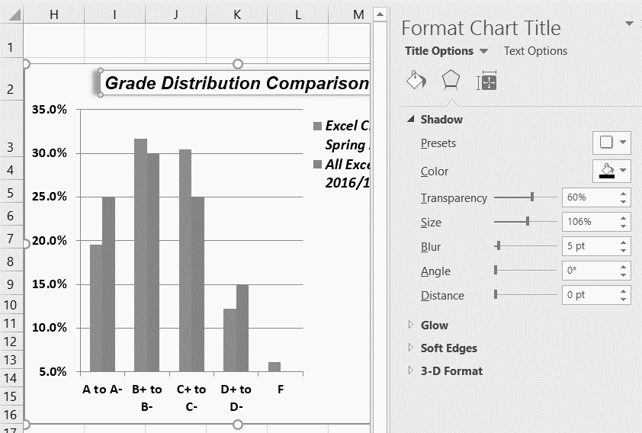This screenshot has height=433, width=642.
Task: Select column L header
Action: (297, 14)
